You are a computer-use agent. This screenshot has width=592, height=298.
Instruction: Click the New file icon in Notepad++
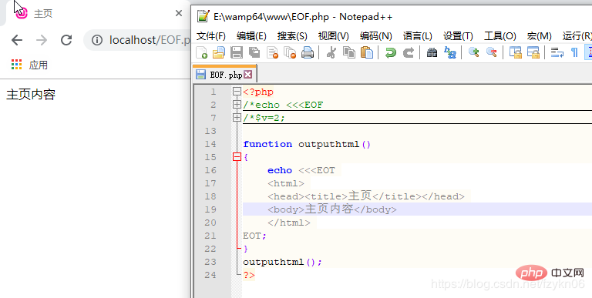tap(202, 52)
